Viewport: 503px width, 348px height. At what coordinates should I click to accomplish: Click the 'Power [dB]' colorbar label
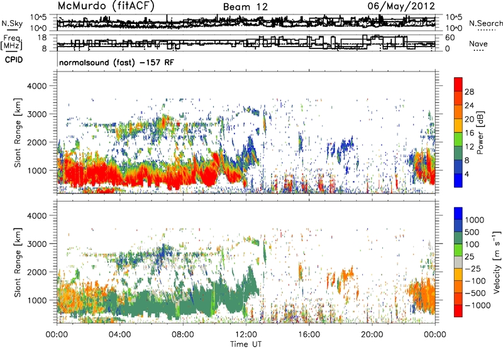point(480,133)
